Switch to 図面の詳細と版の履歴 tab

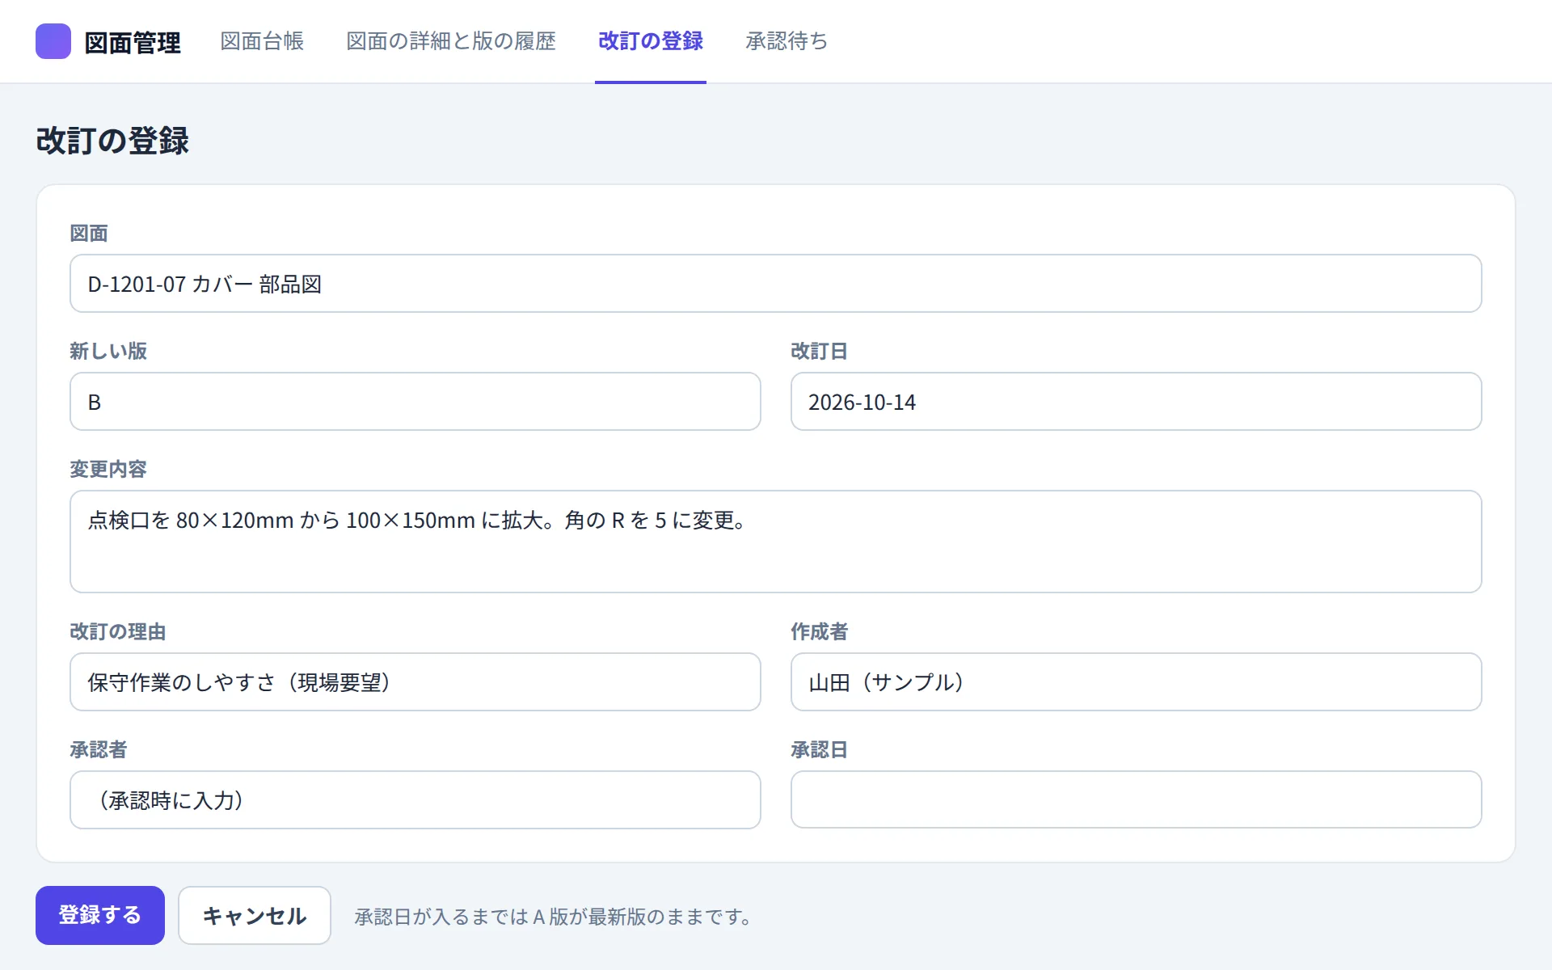pyautogui.click(x=451, y=41)
